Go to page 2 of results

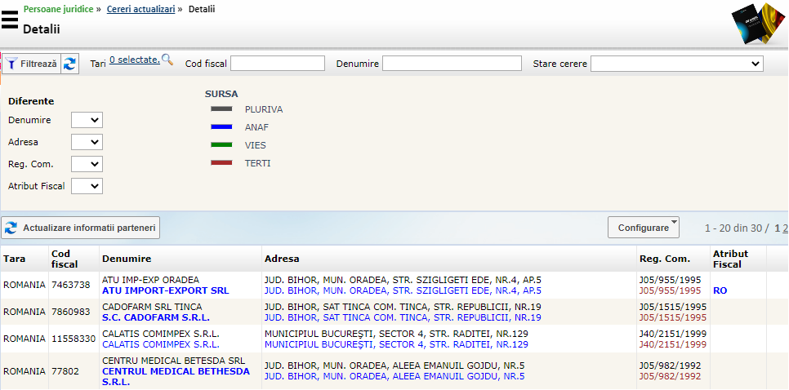click(785, 228)
